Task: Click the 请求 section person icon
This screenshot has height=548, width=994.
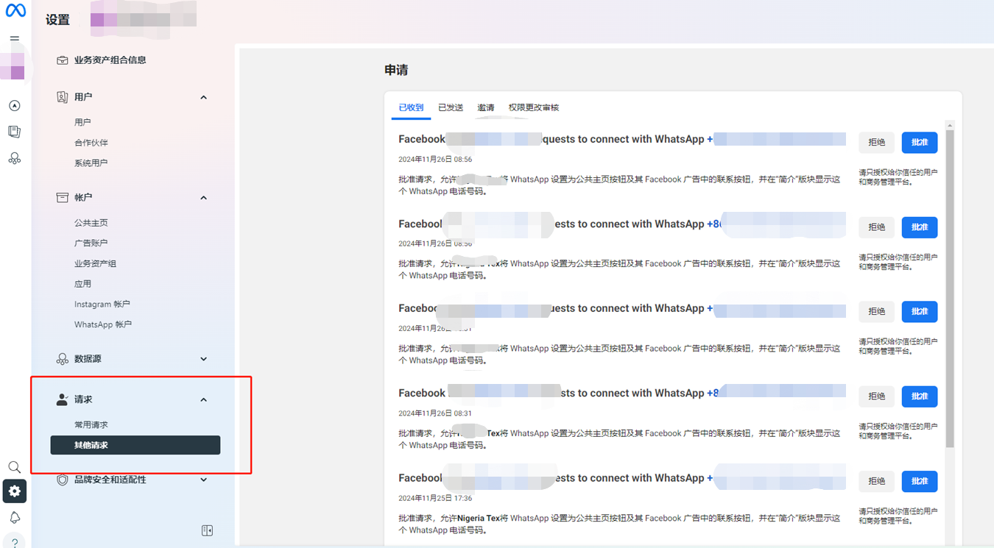Action: [x=63, y=399]
